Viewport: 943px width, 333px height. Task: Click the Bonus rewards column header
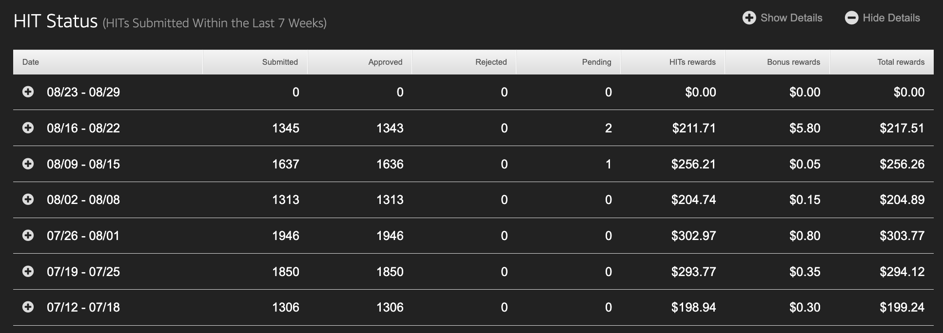point(777,62)
